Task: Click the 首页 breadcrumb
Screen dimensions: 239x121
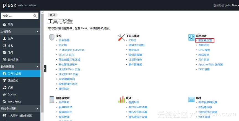Action: [x=53, y=15]
